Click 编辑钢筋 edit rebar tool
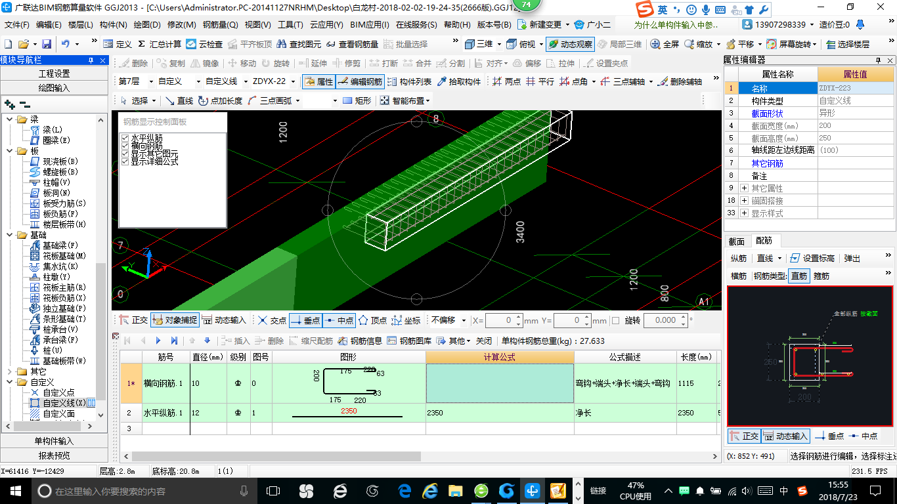The height and width of the screenshot is (504, 897). (x=360, y=81)
